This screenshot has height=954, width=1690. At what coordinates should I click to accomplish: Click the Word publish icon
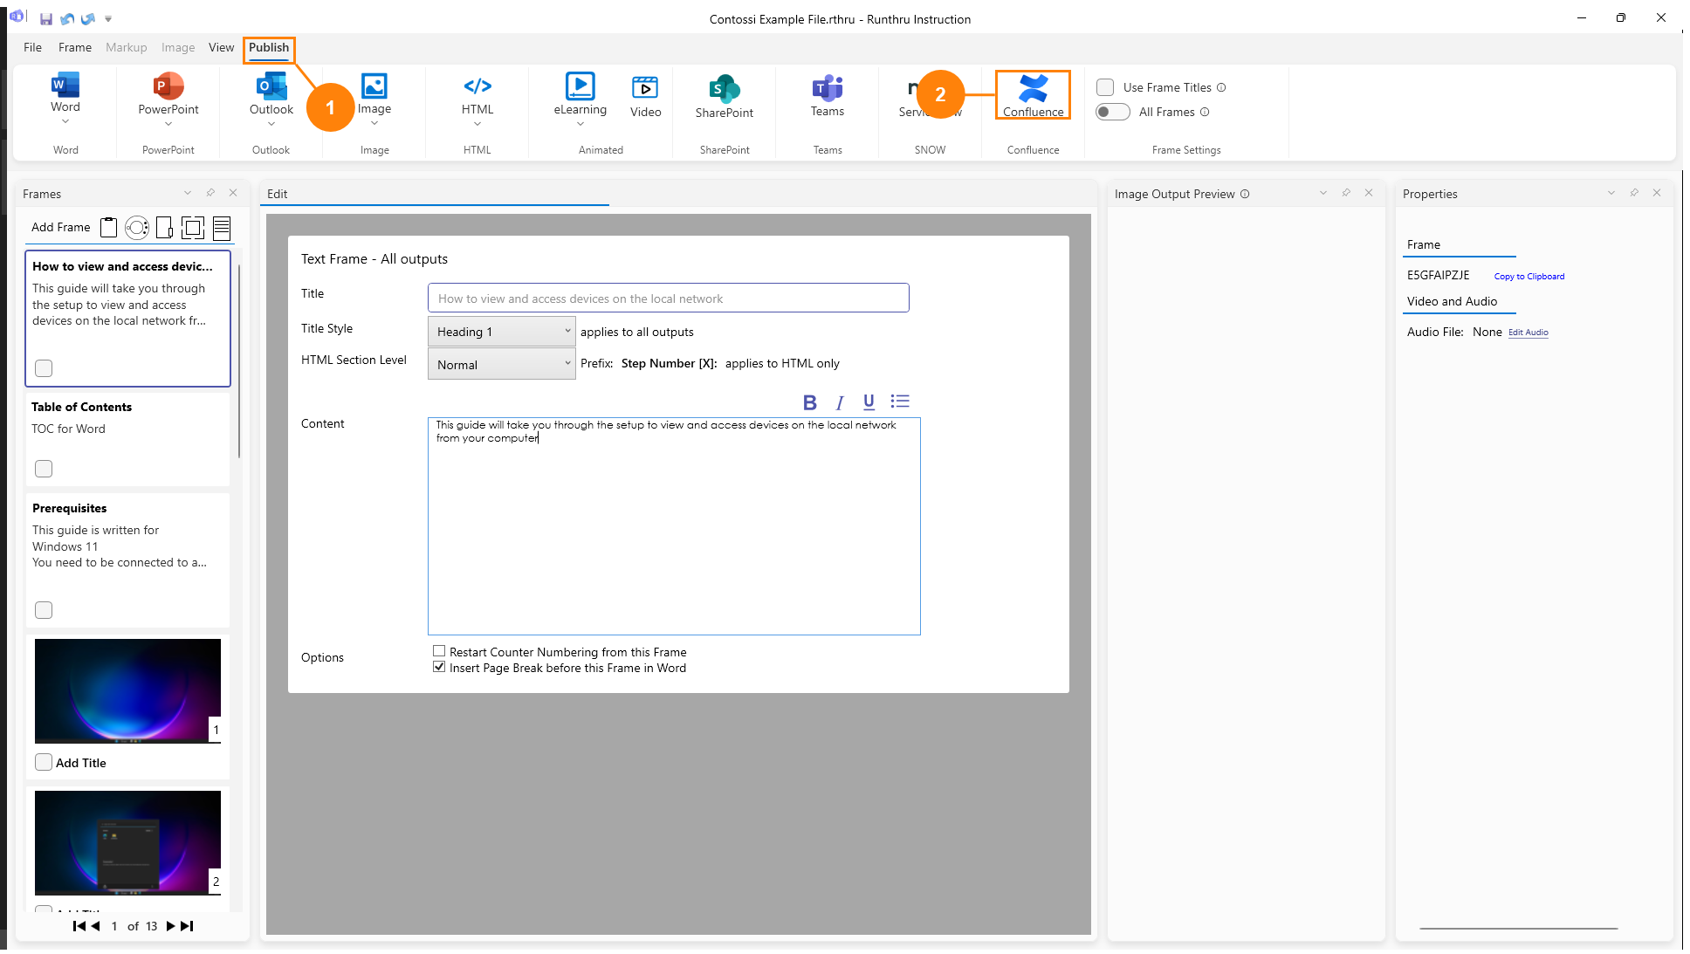pos(65,86)
